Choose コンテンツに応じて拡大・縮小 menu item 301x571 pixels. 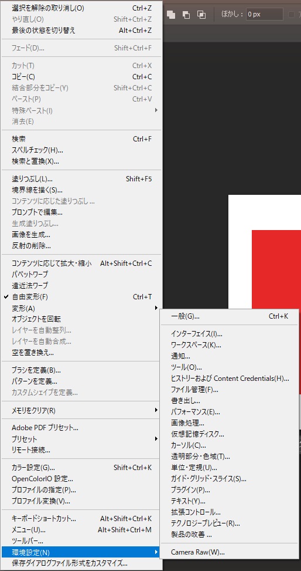click(x=82, y=263)
